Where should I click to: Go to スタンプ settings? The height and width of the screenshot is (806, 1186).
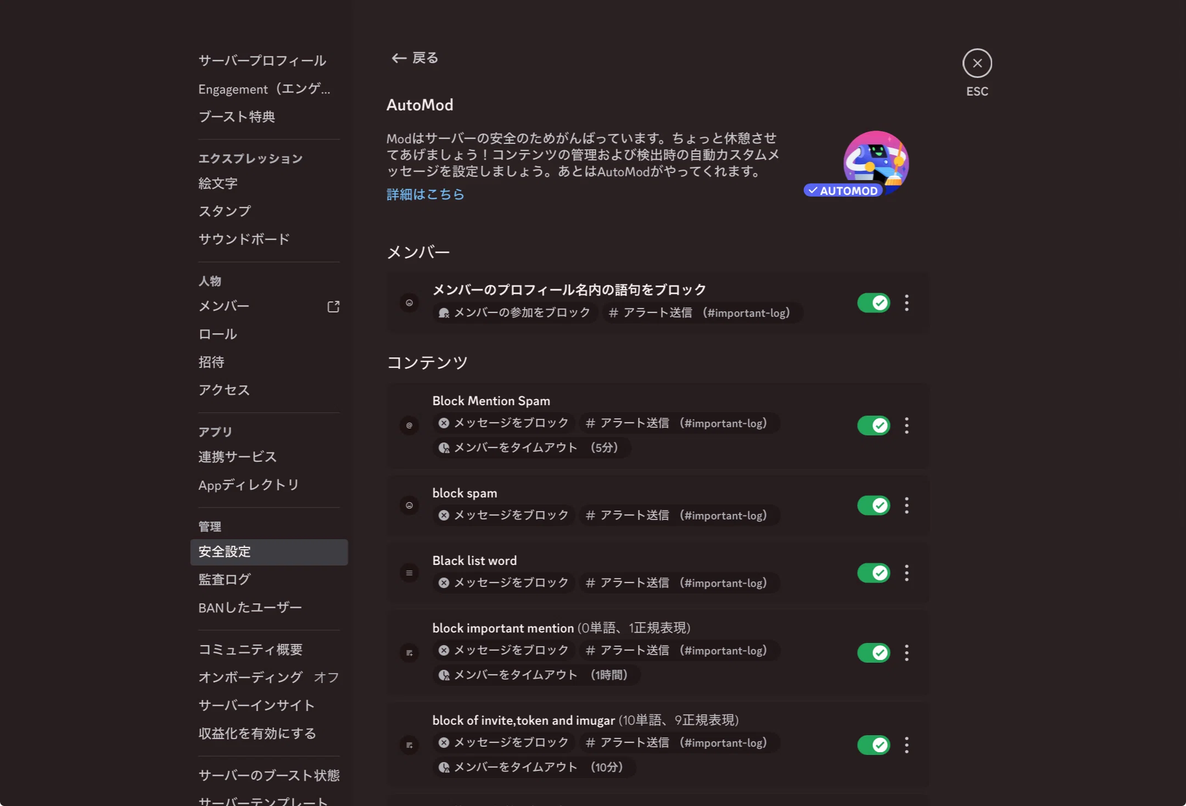(x=269, y=211)
